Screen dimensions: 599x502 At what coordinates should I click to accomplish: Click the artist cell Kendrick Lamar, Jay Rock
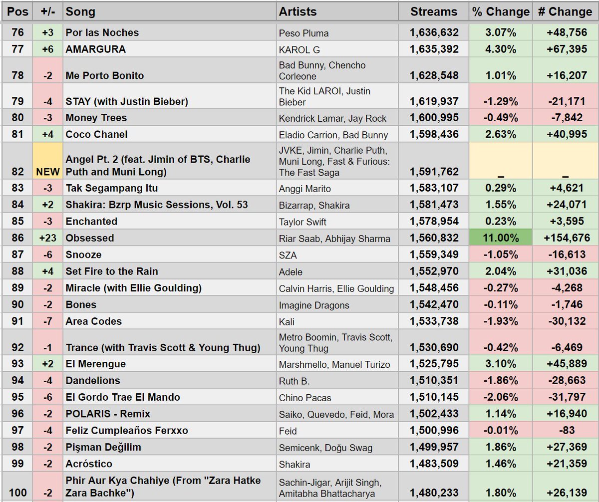tap(338, 118)
